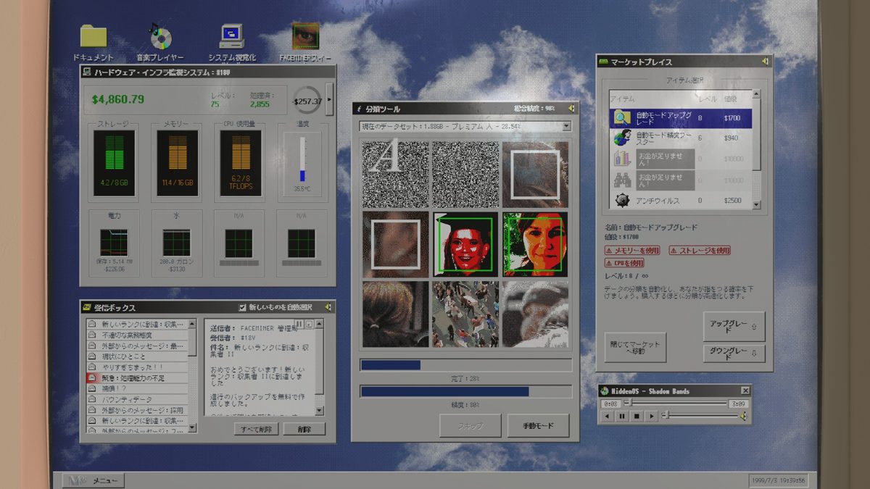Toggle 新しいものを自動選択 checkbox
Viewport: 870px width, 489px height.
[243, 308]
